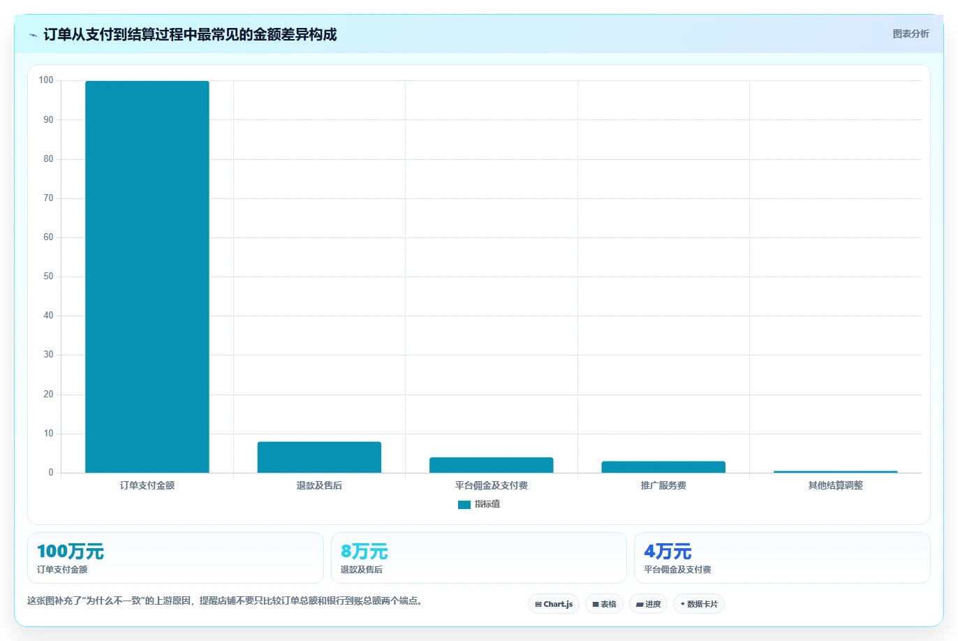Click the 推广服务费 x-axis label
The height and width of the screenshot is (641, 958).
click(663, 485)
